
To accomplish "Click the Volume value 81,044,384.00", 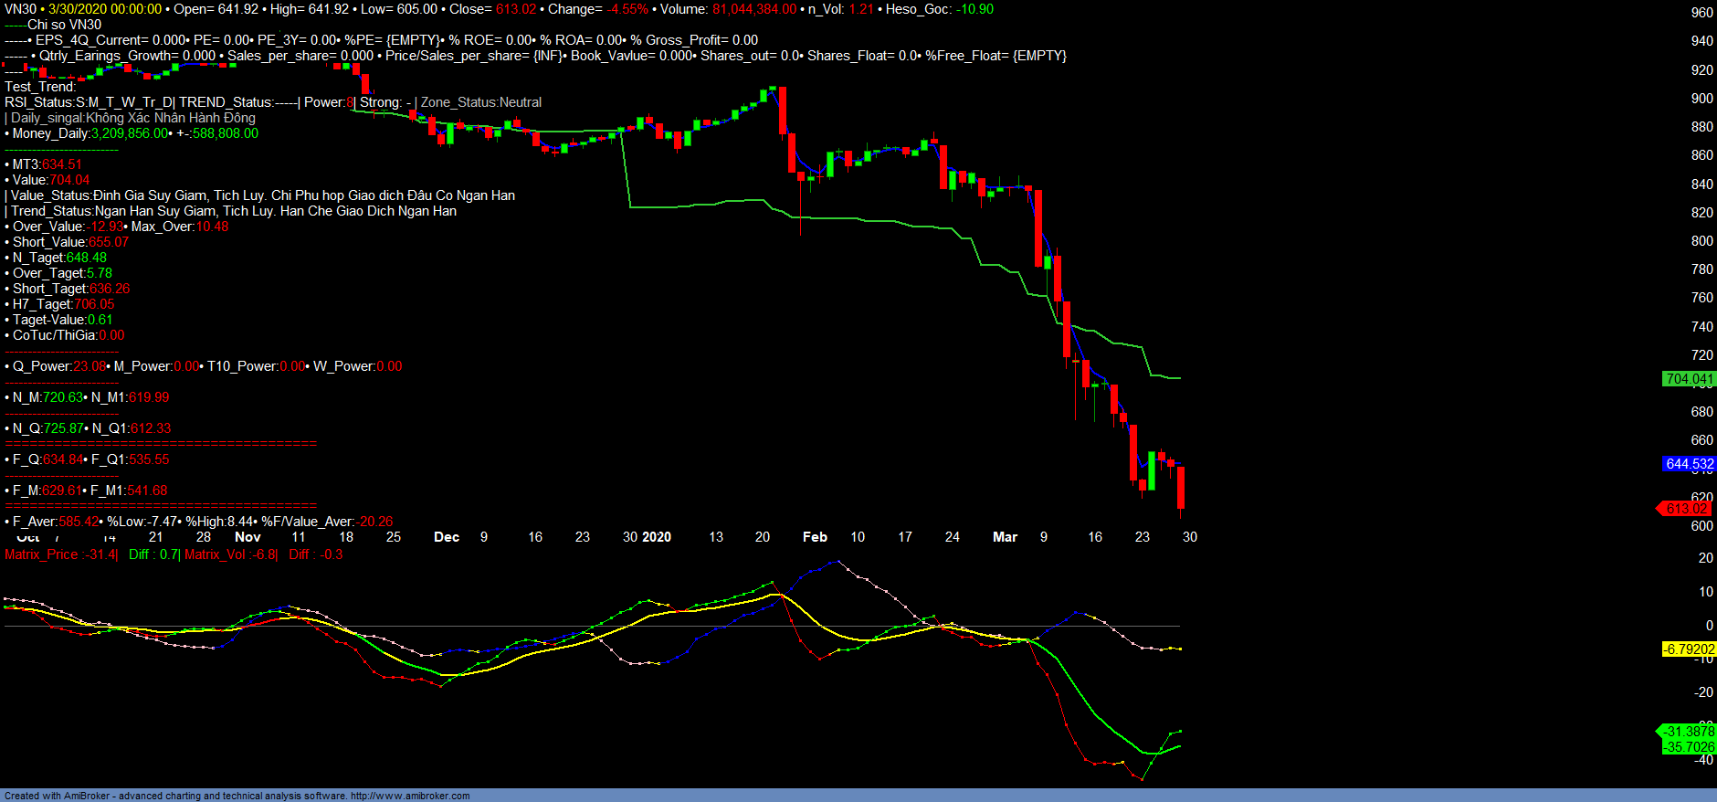I will pos(754,9).
